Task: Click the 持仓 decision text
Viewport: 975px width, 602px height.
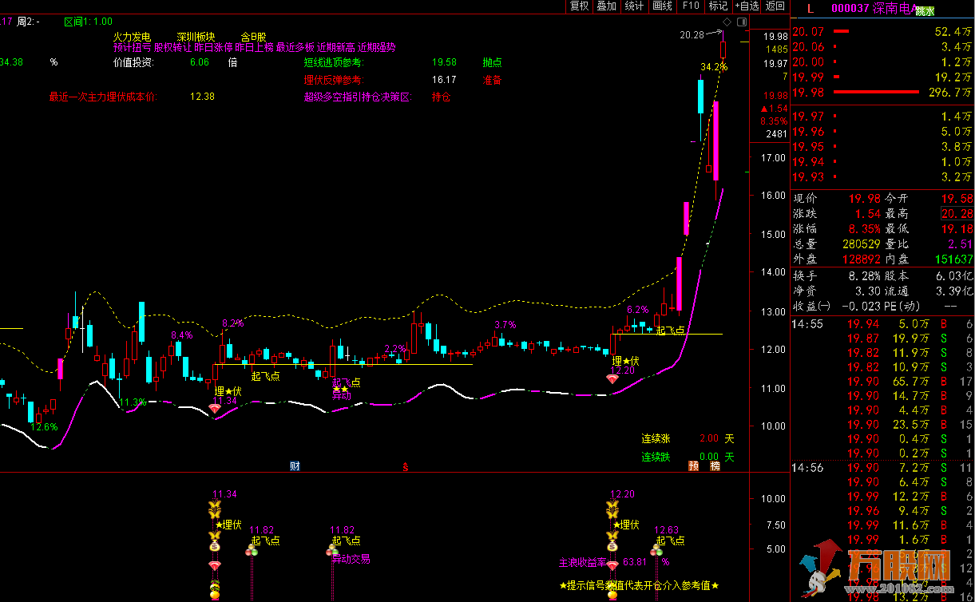Action: [x=441, y=97]
